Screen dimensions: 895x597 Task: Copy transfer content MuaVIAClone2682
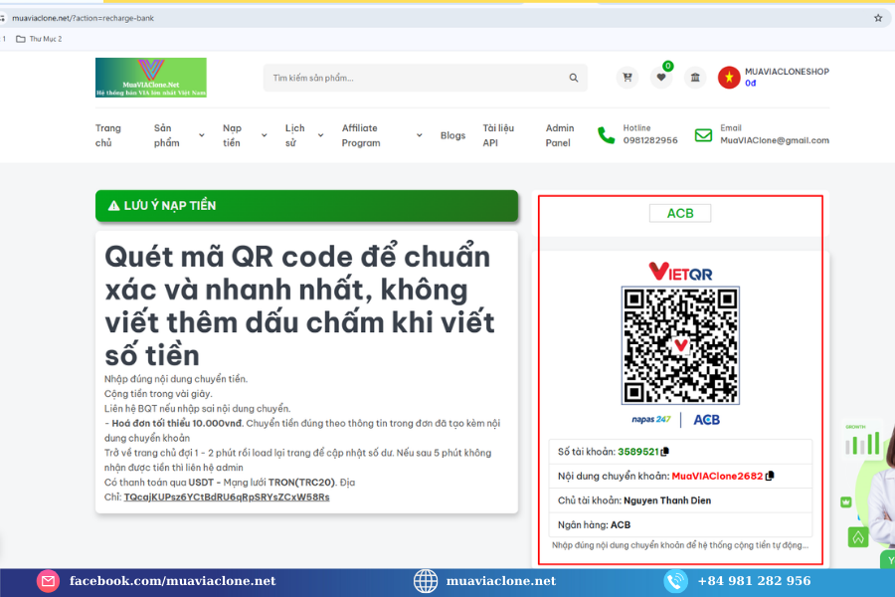coord(770,476)
